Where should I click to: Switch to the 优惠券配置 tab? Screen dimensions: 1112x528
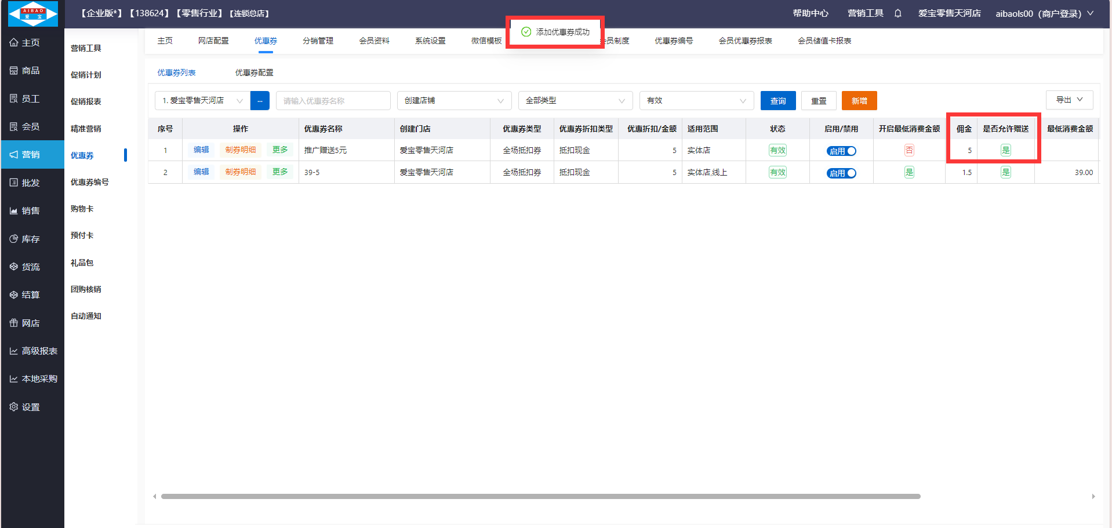pyautogui.click(x=254, y=72)
